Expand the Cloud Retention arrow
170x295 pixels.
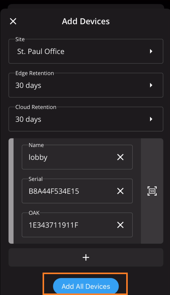tap(151, 119)
